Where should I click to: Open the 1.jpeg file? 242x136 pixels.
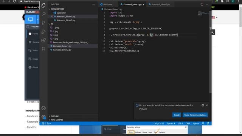point(56,28)
